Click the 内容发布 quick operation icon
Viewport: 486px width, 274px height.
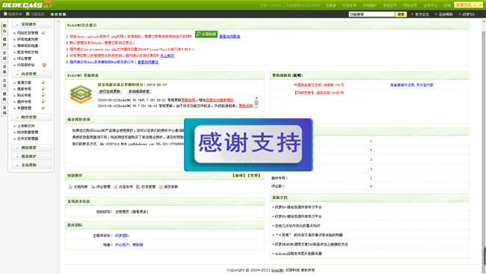115,186
